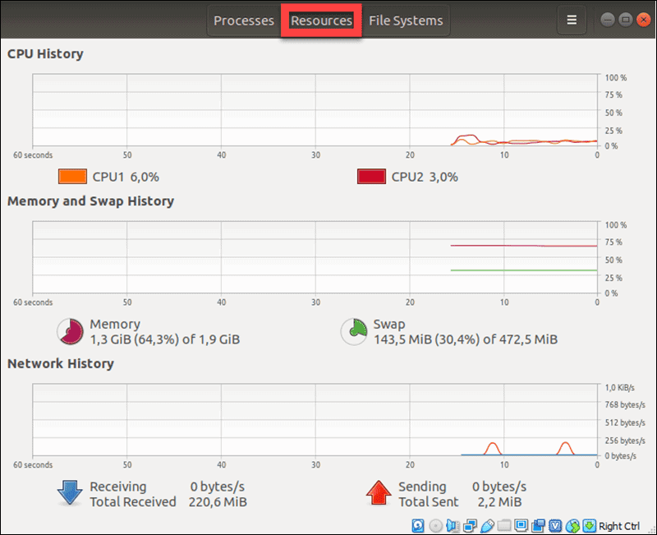Click the VirtualBox hard disk status icon
657x535 pixels.
tap(417, 525)
